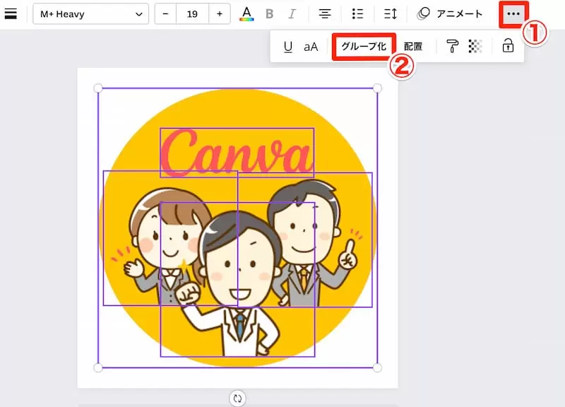Select the Canva script text element
Viewport: 565px width, 407px height.
pyautogui.click(x=237, y=153)
